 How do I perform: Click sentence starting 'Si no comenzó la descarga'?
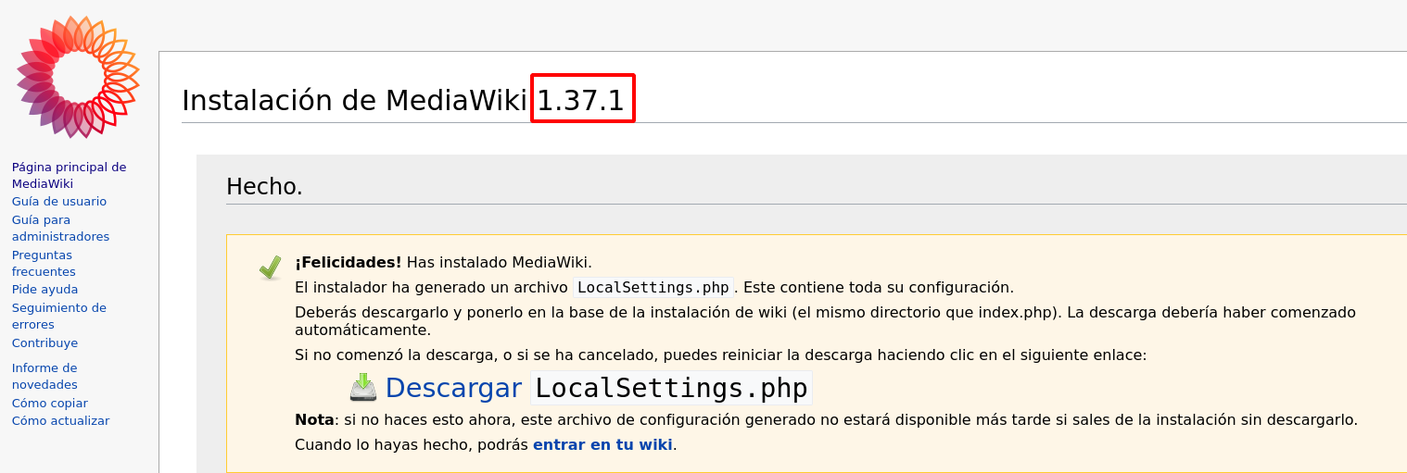point(720,355)
